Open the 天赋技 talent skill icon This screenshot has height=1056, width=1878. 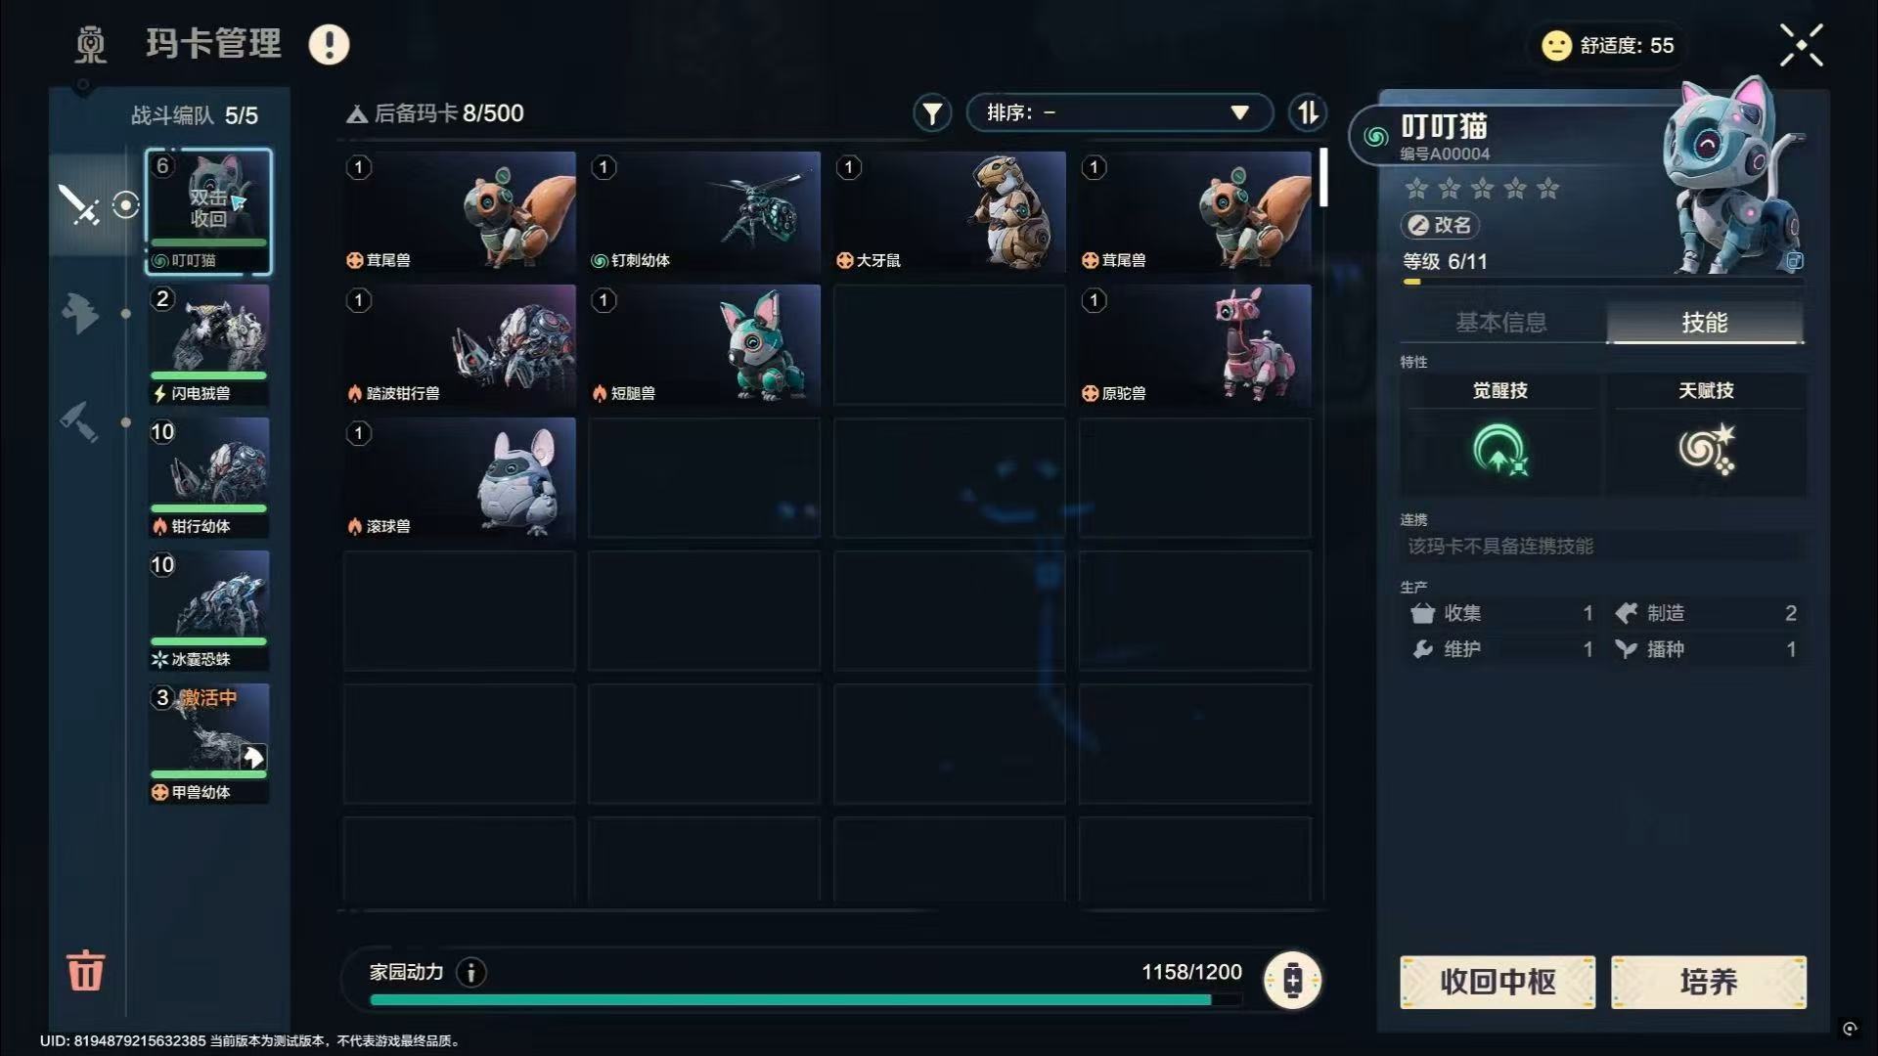[x=1707, y=450]
